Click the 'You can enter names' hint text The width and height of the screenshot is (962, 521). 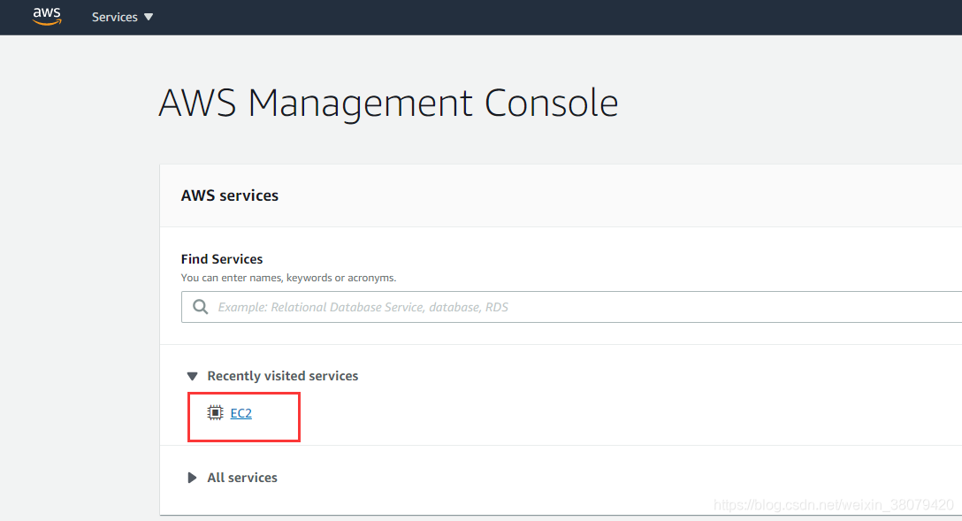pyautogui.click(x=288, y=278)
